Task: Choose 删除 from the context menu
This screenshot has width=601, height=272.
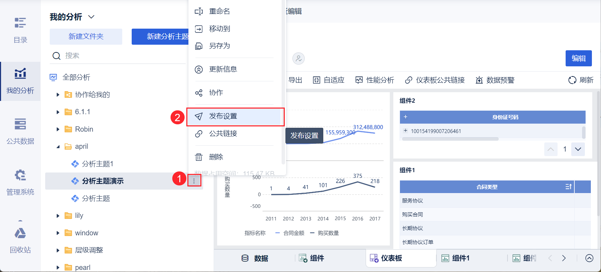Action: [x=235, y=157]
